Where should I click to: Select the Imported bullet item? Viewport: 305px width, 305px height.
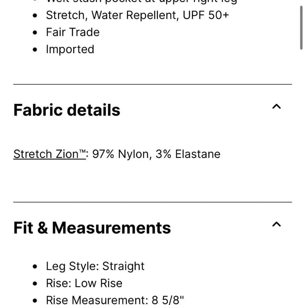pos(70,49)
